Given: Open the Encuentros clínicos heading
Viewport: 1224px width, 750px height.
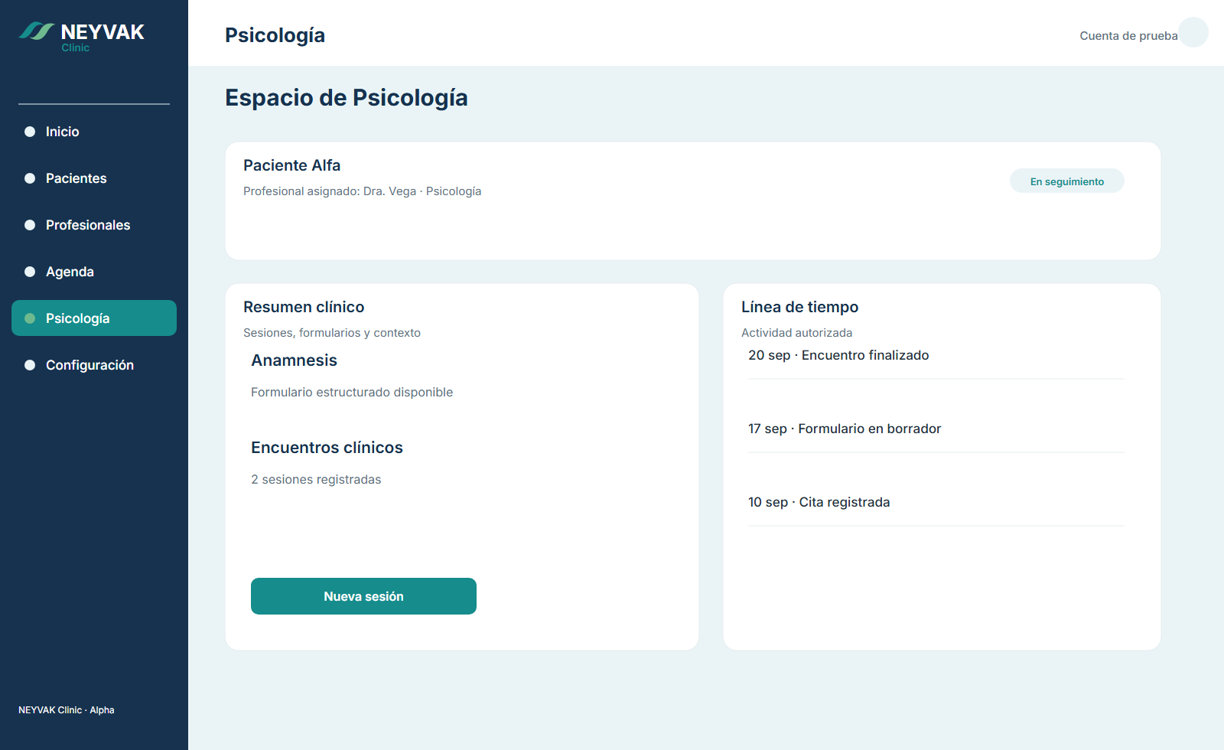Looking at the screenshot, I should click(327, 448).
